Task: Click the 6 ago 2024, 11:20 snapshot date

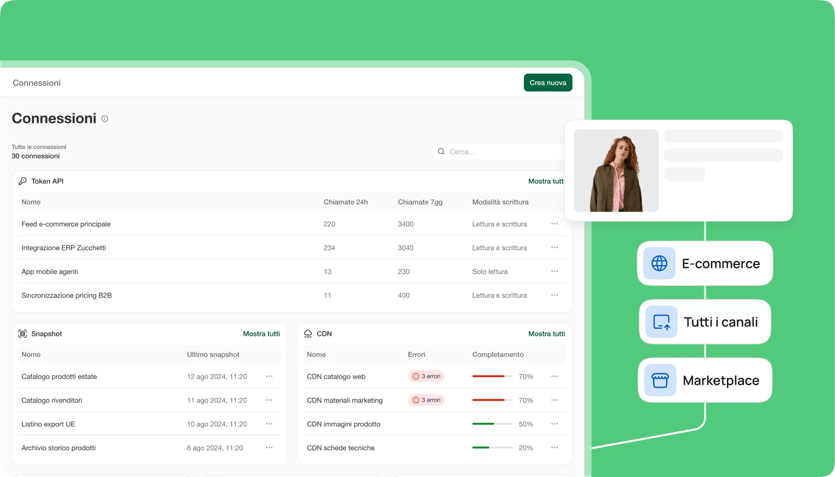Action: point(215,448)
